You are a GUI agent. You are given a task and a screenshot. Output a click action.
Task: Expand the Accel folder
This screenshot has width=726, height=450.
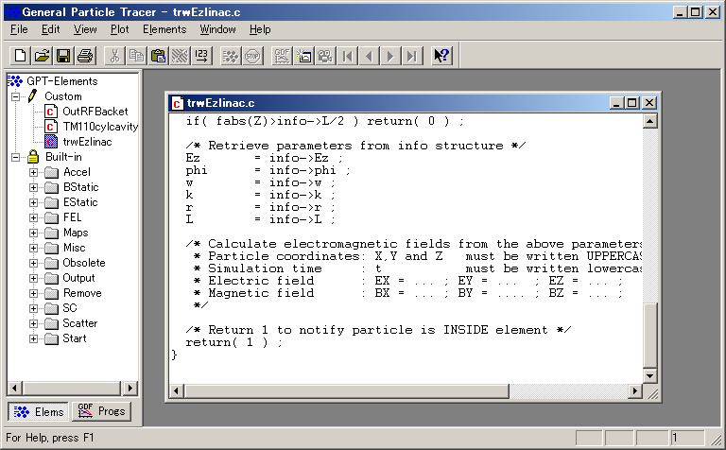point(33,172)
